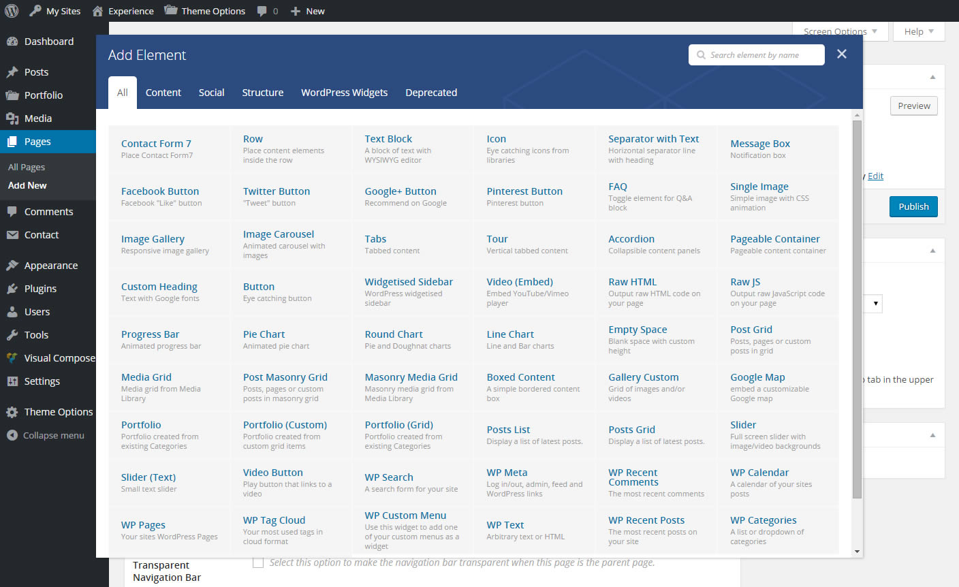Click the Posts pushpin icon
This screenshot has height=587, width=959.
(x=12, y=72)
